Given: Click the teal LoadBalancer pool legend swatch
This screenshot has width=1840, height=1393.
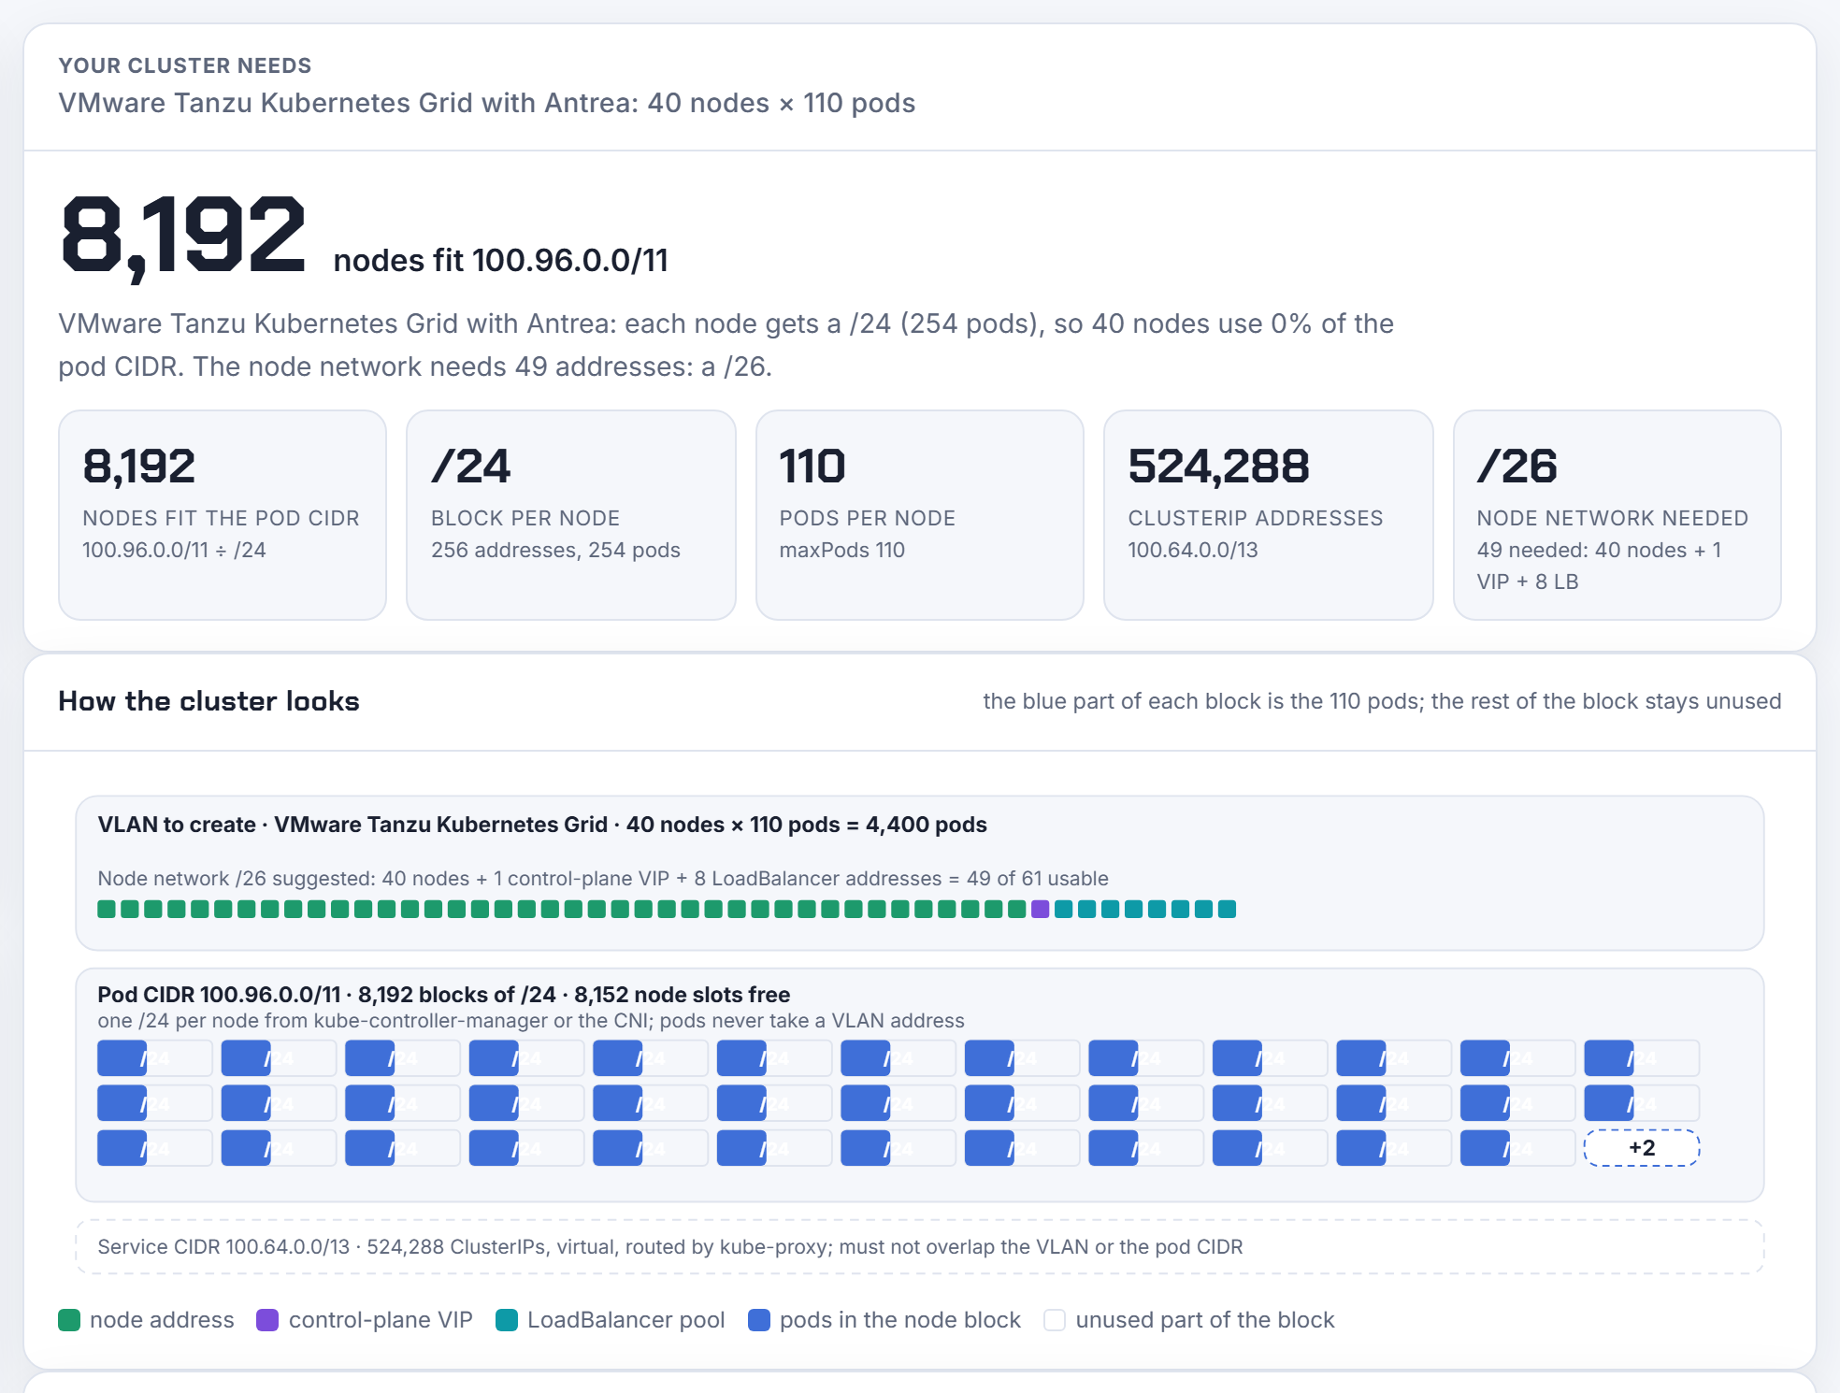Looking at the screenshot, I should point(507,1320).
